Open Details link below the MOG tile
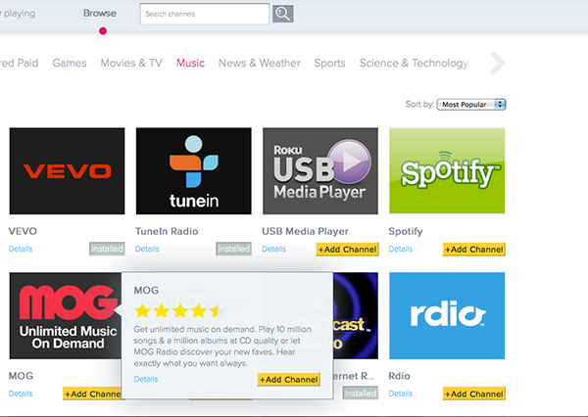588x417 pixels. (21, 394)
